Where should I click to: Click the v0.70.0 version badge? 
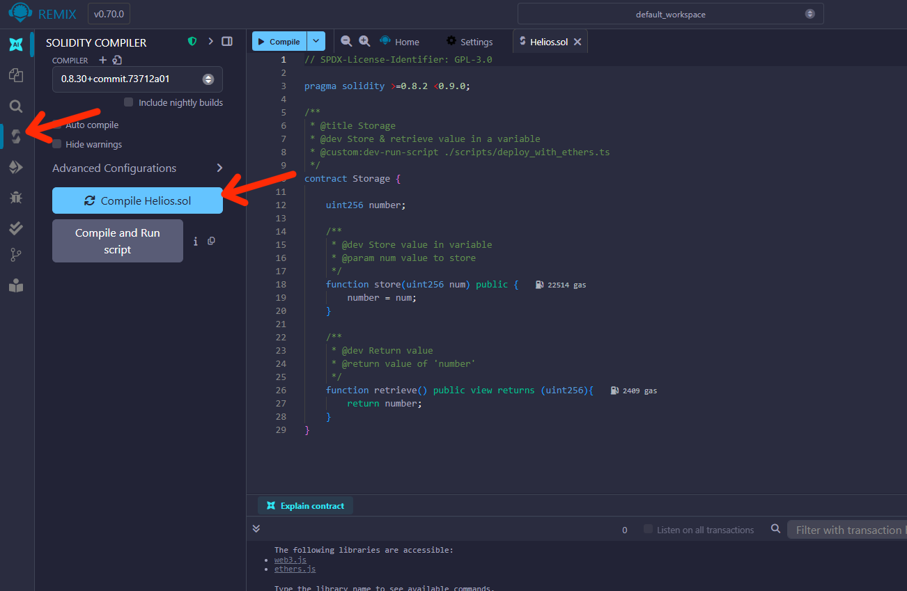coord(109,14)
